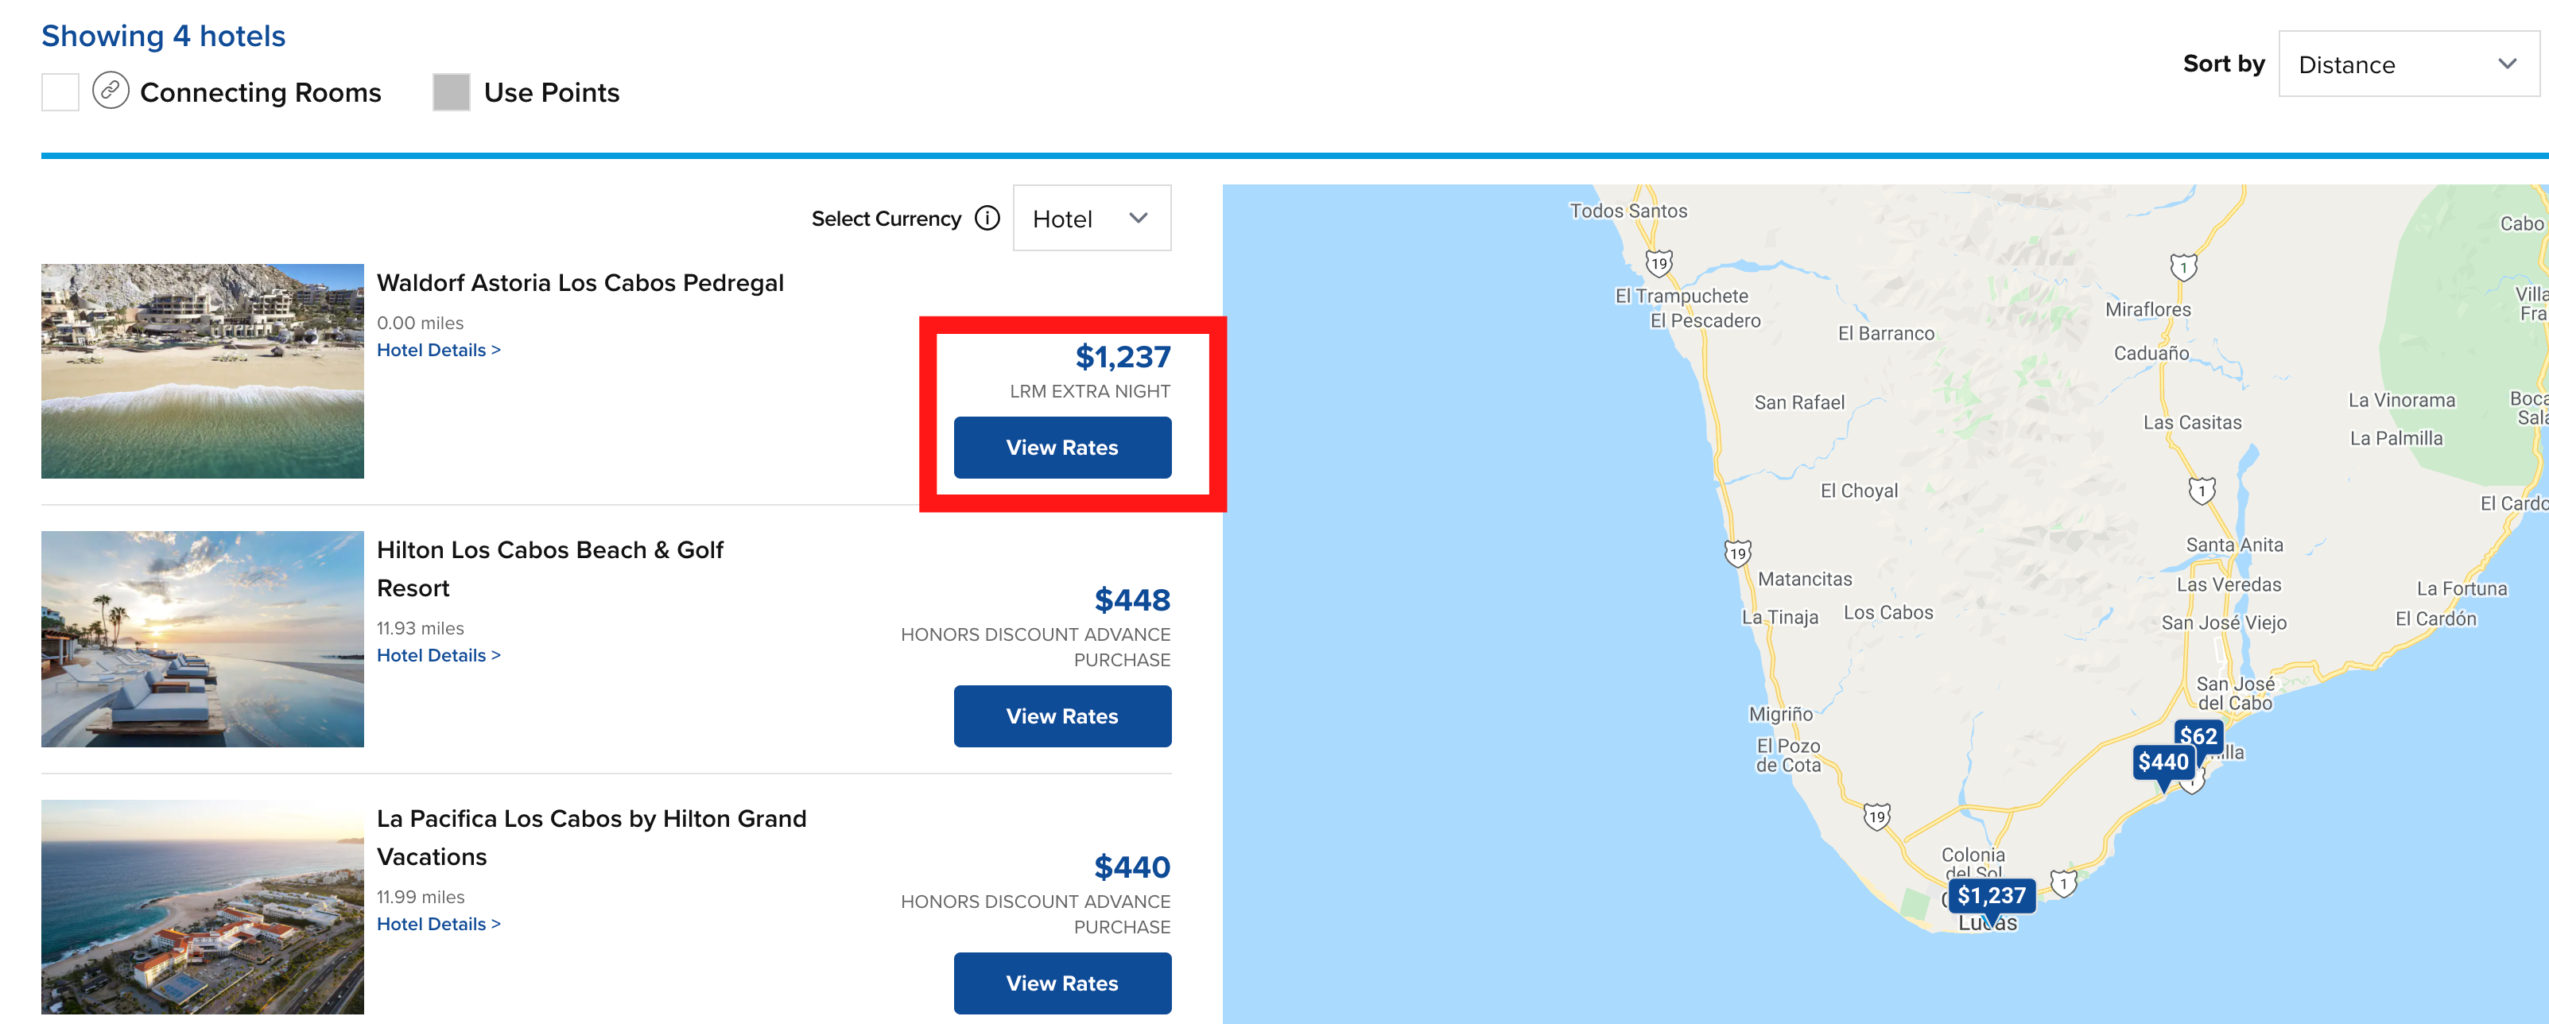The width and height of the screenshot is (2549, 1024).
Task: Click Highway 1 shield near Miraflores
Action: pos(2183,267)
